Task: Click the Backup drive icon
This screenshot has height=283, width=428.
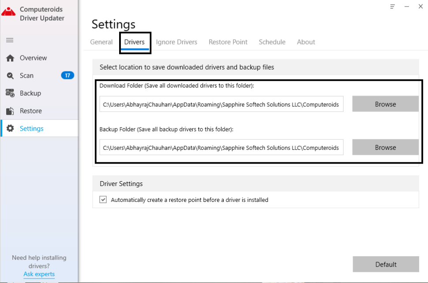Action: 10,93
